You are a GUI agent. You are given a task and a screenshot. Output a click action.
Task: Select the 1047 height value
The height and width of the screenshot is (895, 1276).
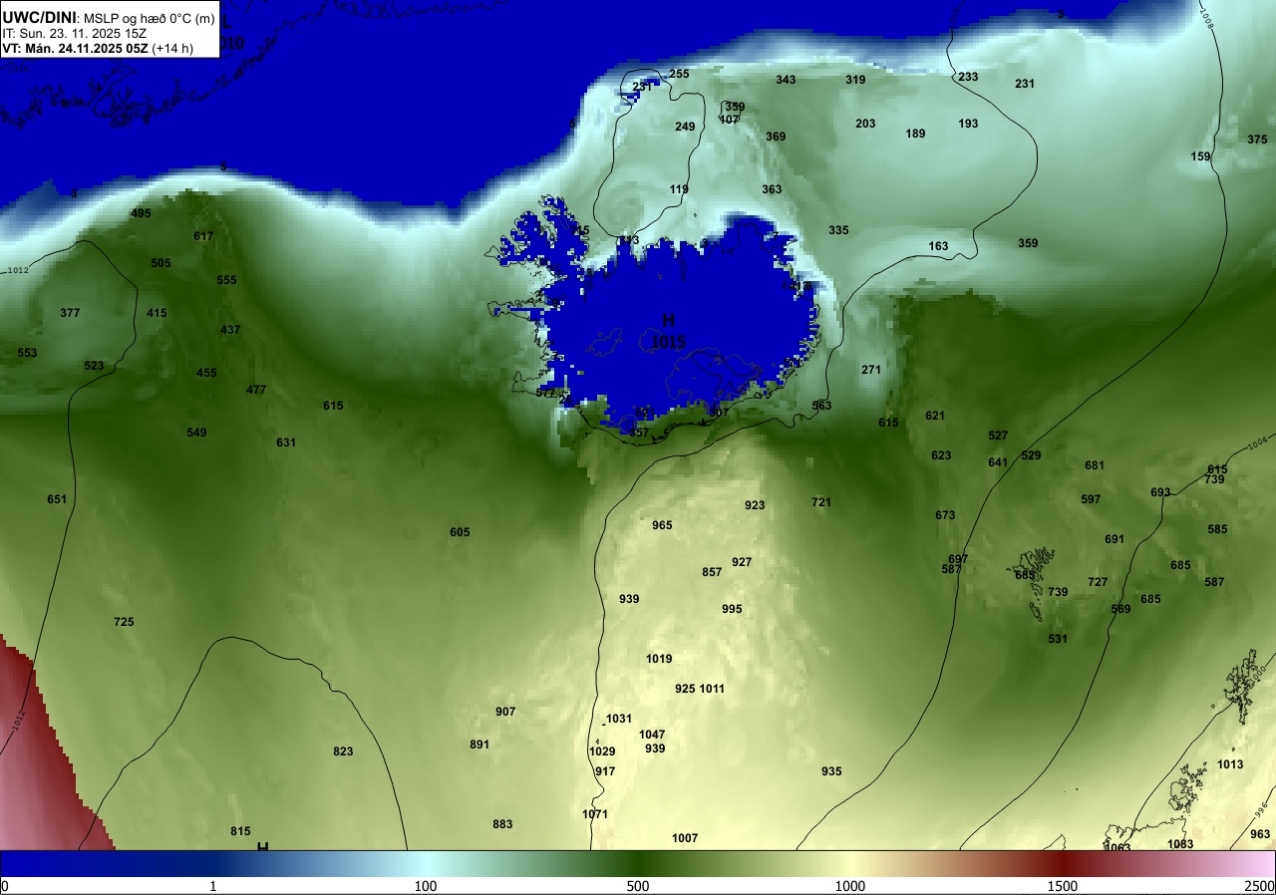[652, 735]
